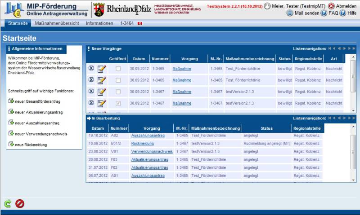Jump to last page in In Bearbeitung
The width and height of the screenshot is (360, 215).
click(354, 118)
